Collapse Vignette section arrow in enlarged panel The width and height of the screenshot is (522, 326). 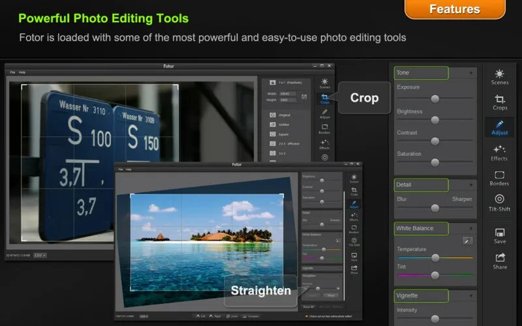[x=470, y=296]
